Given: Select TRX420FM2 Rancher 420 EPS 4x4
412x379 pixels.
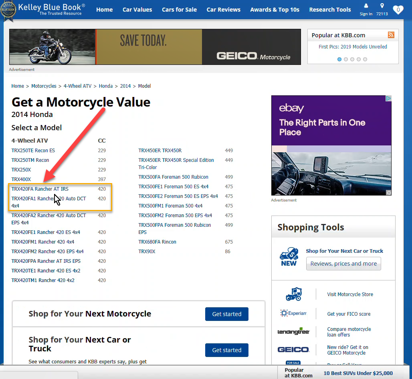Looking at the screenshot, I should [x=48, y=251].
